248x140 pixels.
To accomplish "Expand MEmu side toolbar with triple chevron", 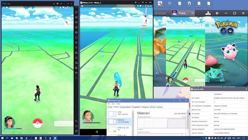I will (150, 3).
